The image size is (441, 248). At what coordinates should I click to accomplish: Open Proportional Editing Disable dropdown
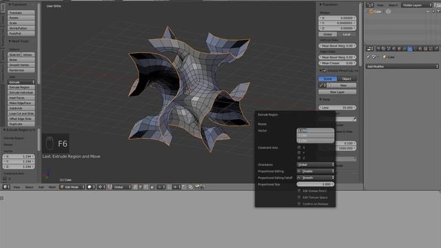[x=316, y=171]
